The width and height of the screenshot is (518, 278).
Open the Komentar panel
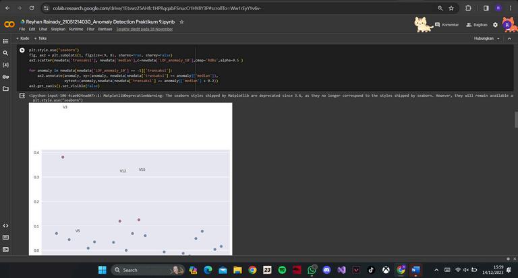(447, 25)
